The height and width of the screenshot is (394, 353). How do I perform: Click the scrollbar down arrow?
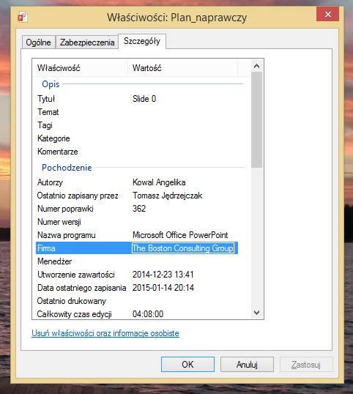click(256, 313)
